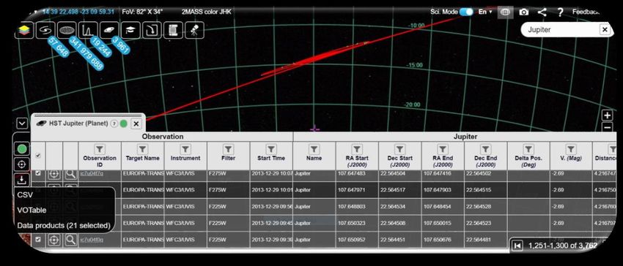Uncheck the first EUROPA-TRANS row checkbox

38,173
